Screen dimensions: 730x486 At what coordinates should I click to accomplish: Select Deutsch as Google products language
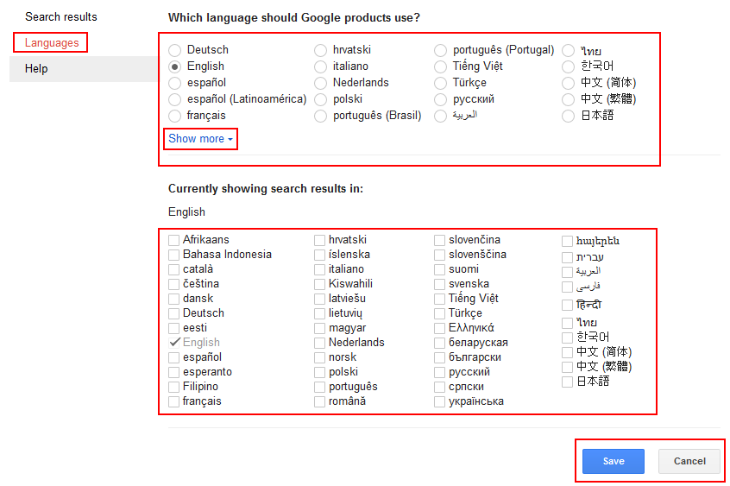pyautogui.click(x=174, y=50)
